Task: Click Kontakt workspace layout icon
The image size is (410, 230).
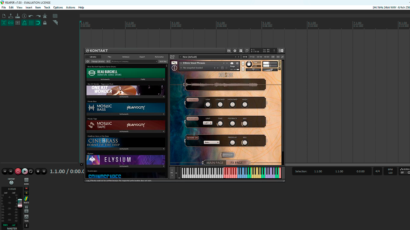Action: point(241,51)
